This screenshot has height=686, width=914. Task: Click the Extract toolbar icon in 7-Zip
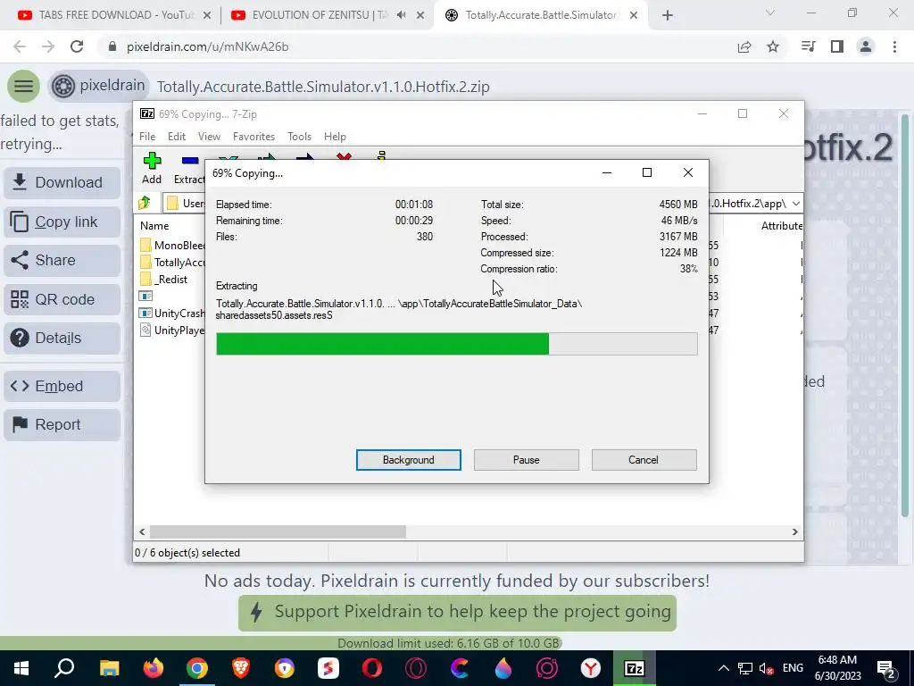click(x=189, y=169)
